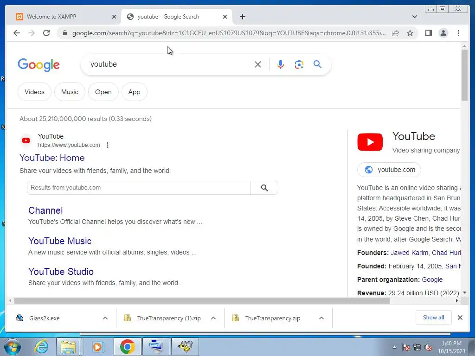Image resolution: width=475 pixels, height=356 pixels.
Task: Select the App filter chip
Action: pos(134,92)
